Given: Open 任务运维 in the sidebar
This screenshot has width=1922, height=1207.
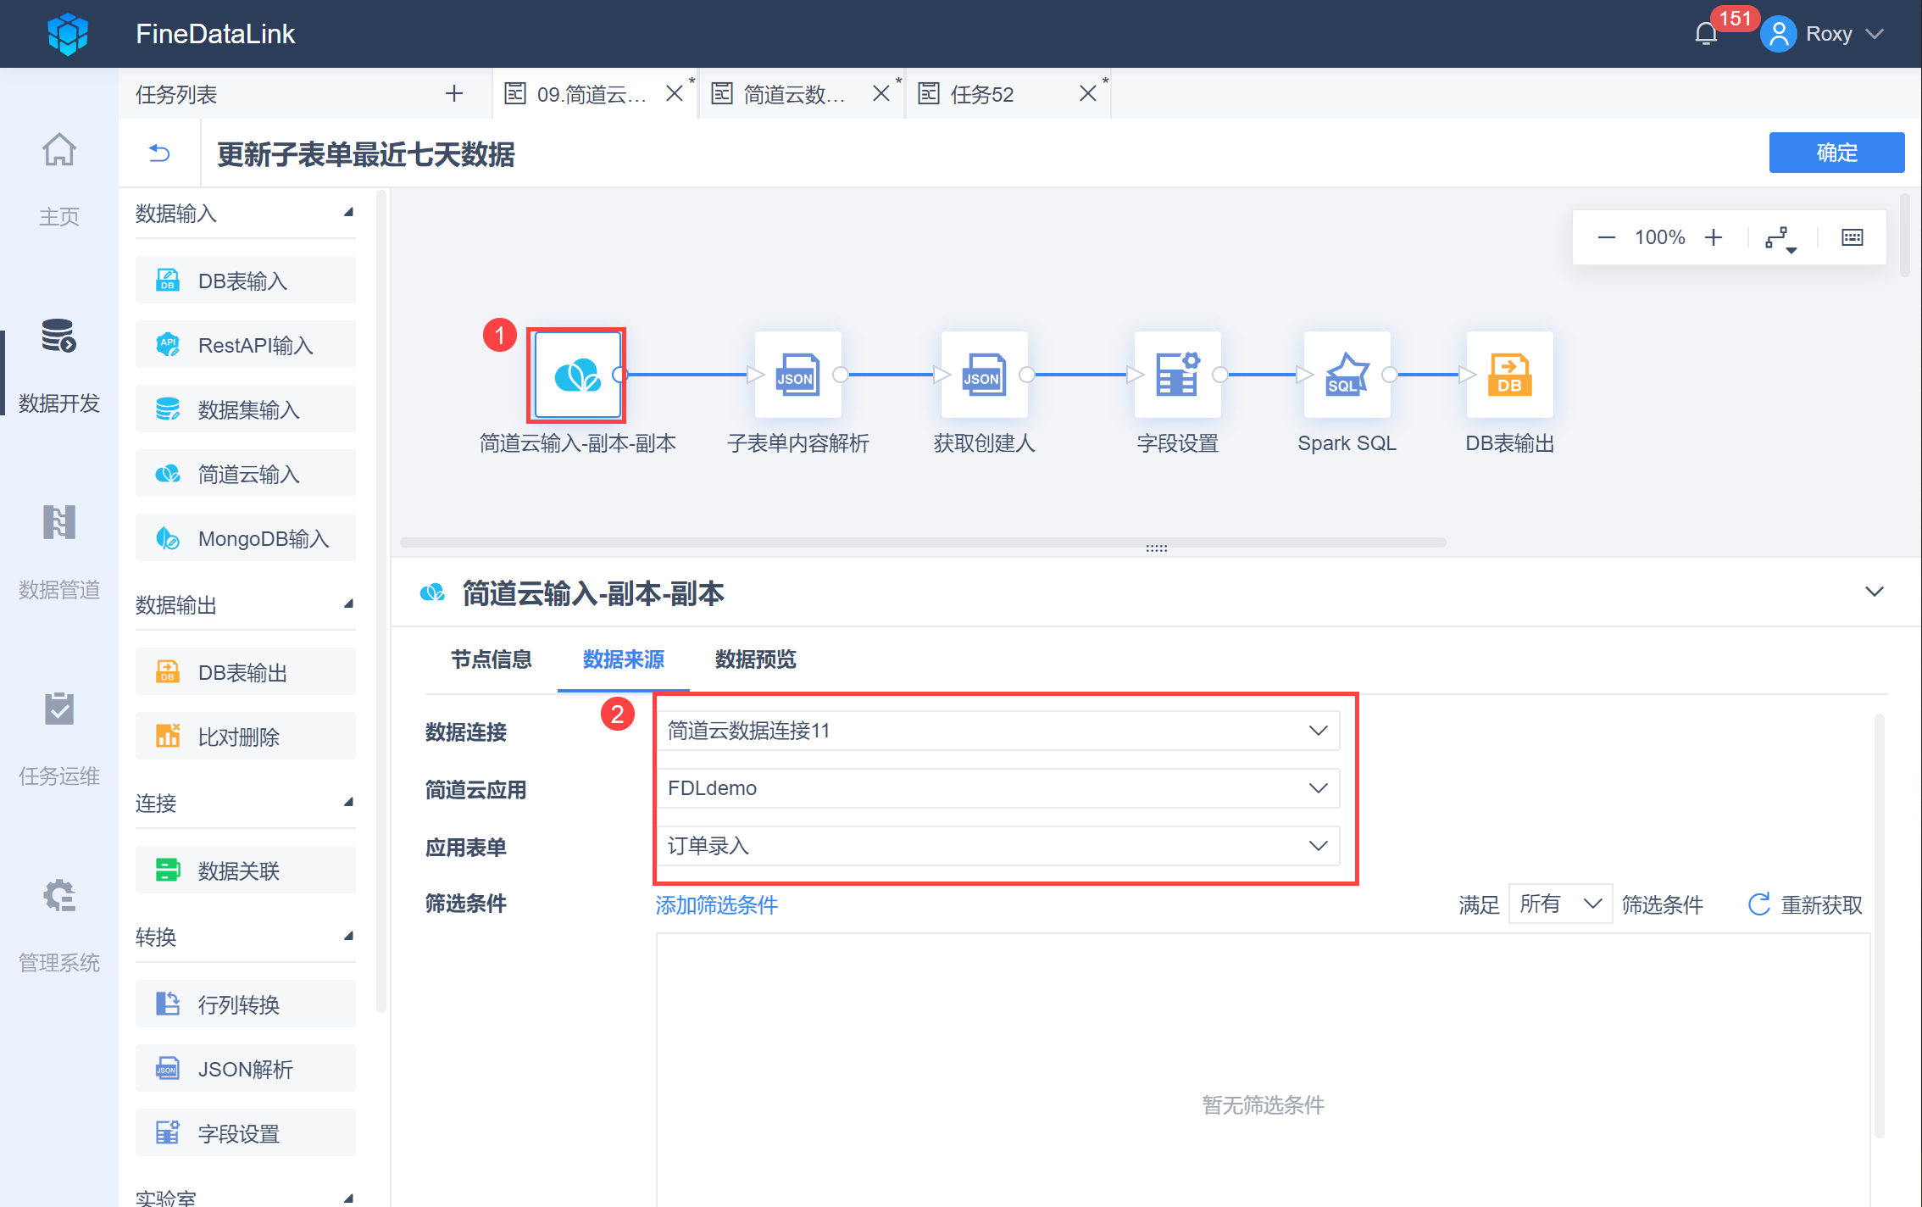Looking at the screenshot, I should click(x=59, y=738).
